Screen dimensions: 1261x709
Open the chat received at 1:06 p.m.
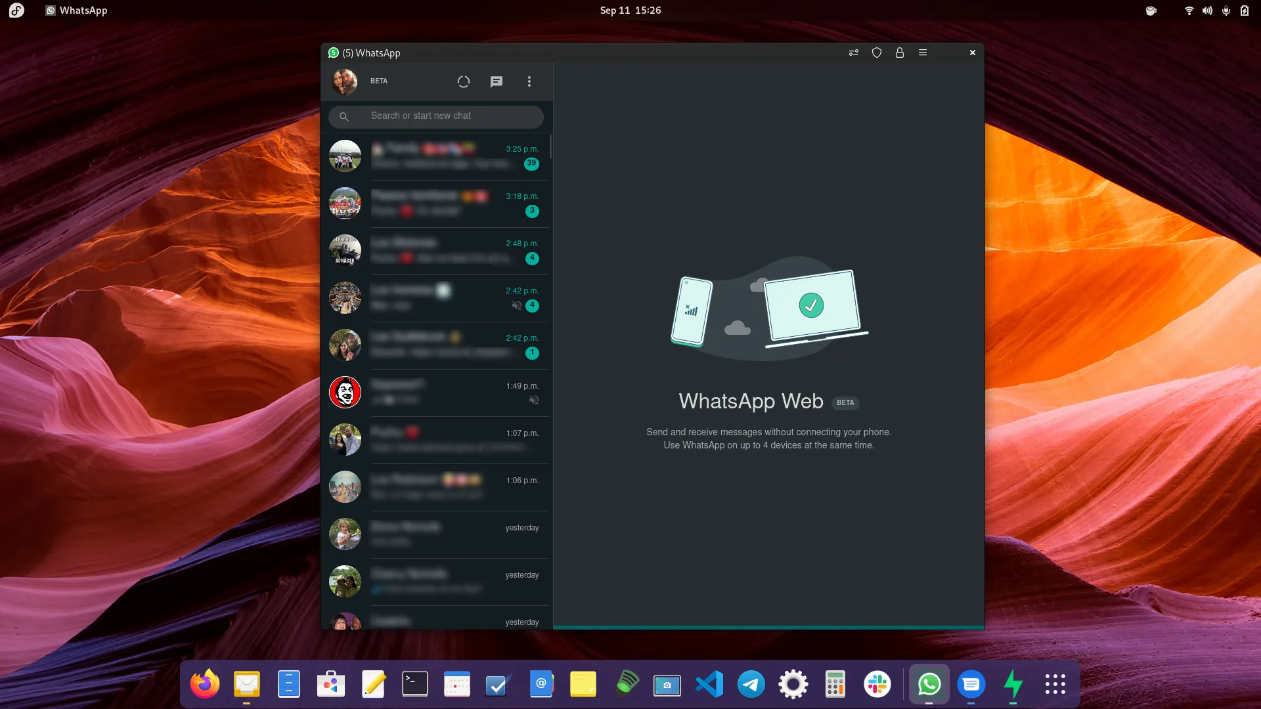[436, 487]
